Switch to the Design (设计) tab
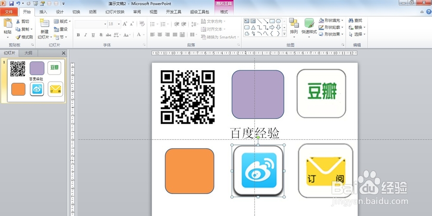This screenshot has width=432, height=216. (60, 12)
